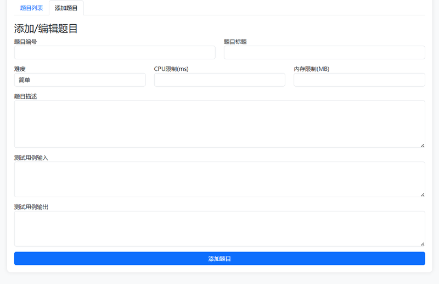Click the 添加/编辑题目 heading text
Image resolution: width=439 pixels, height=284 pixels.
(46, 29)
